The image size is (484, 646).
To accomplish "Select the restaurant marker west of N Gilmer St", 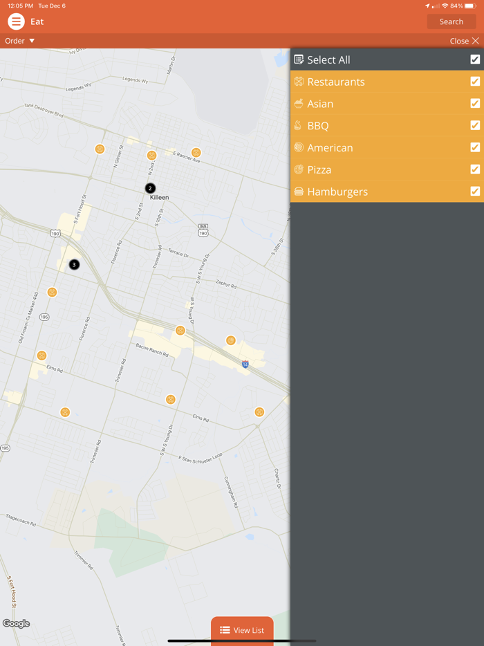I will point(100,149).
